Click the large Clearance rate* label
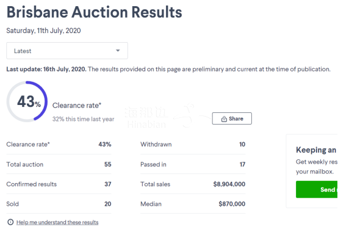 [x=77, y=106]
